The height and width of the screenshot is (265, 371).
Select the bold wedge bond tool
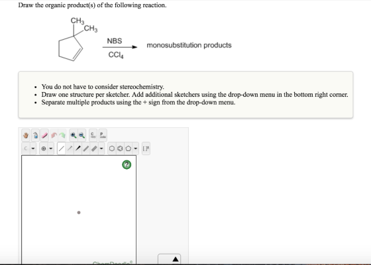(x=78, y=148)
